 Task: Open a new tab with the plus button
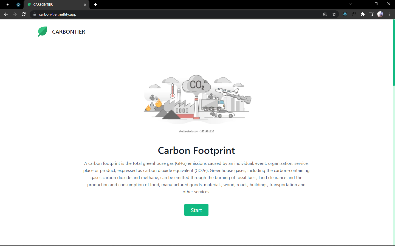pyautogui.click(x=95, y=5)
